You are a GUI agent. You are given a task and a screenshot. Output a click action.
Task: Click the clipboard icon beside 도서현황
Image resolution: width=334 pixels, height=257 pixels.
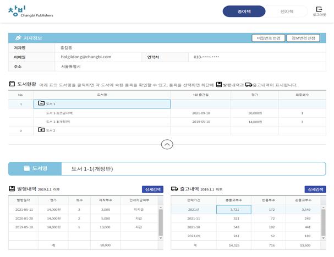point(12,84)
